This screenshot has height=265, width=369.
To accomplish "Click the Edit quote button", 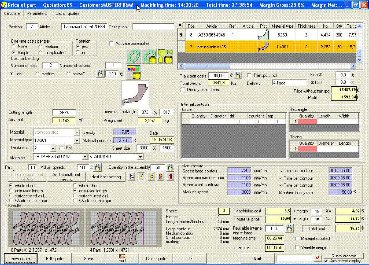I will tap(54, 259).
